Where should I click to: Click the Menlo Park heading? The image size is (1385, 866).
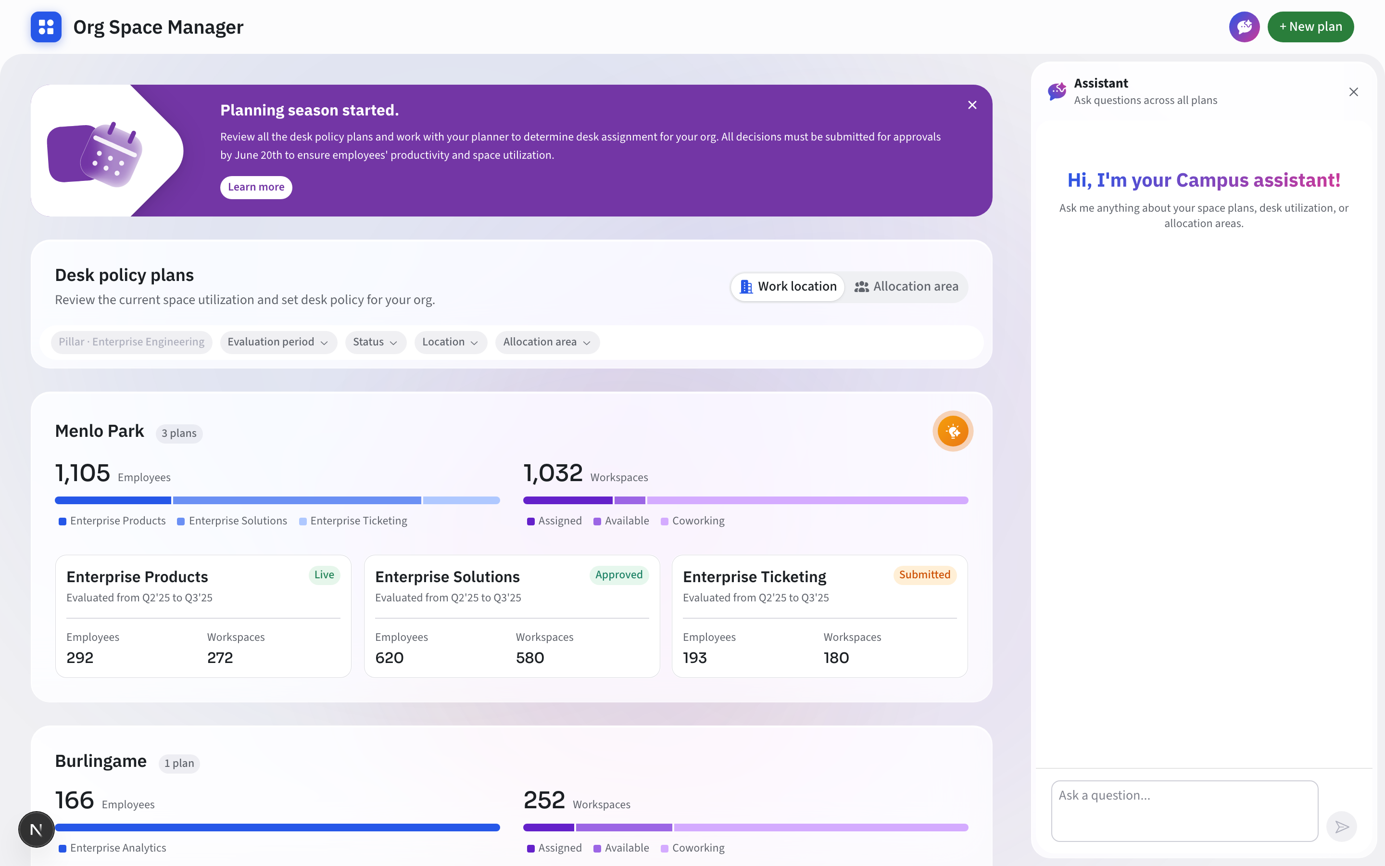(100, 431)
